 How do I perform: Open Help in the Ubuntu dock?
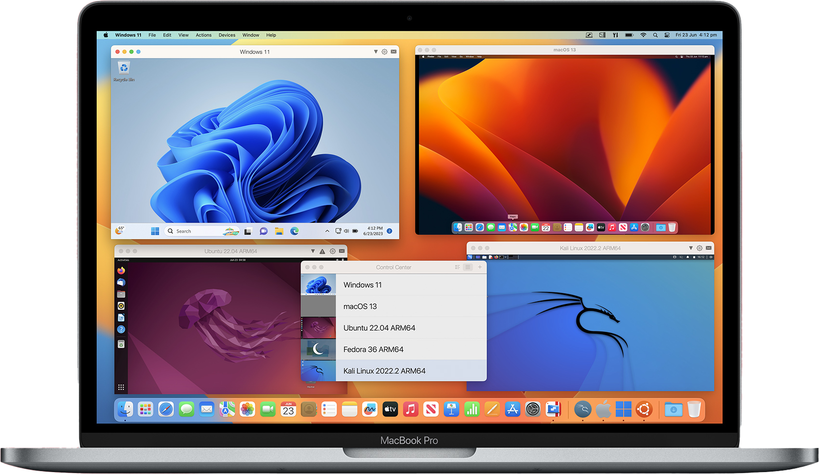(121, 329)
